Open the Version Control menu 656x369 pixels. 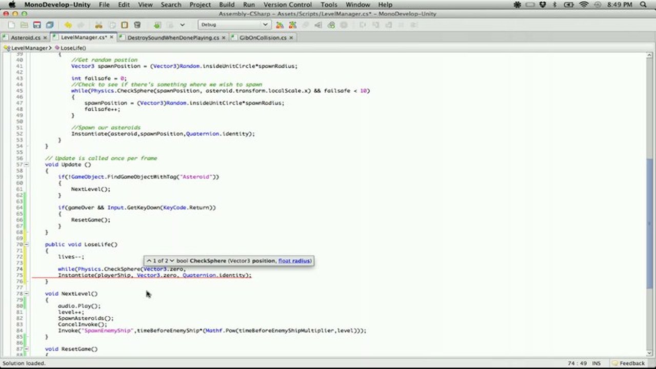pyautogui.click(x=288, y=5)
